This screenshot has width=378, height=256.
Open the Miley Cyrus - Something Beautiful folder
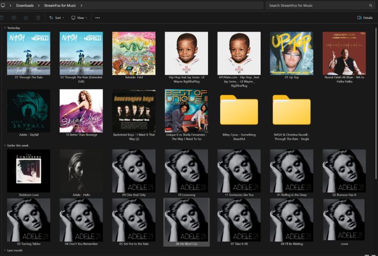(239, 111)
